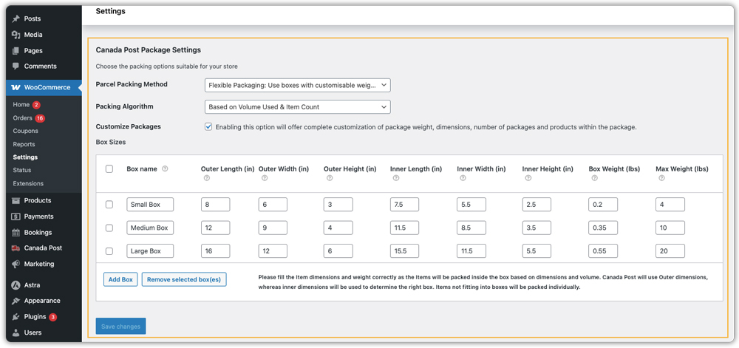Click the red Home notification badge
The width and height of the screenshot is (739, 348).
pos(36,105)
